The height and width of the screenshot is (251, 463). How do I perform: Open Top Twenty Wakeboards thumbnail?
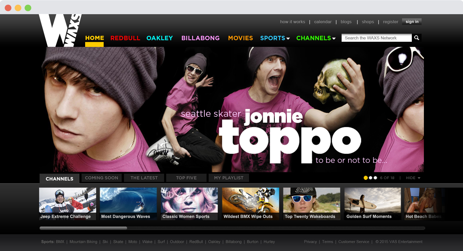pyautogui.click(x=312, y=204)
